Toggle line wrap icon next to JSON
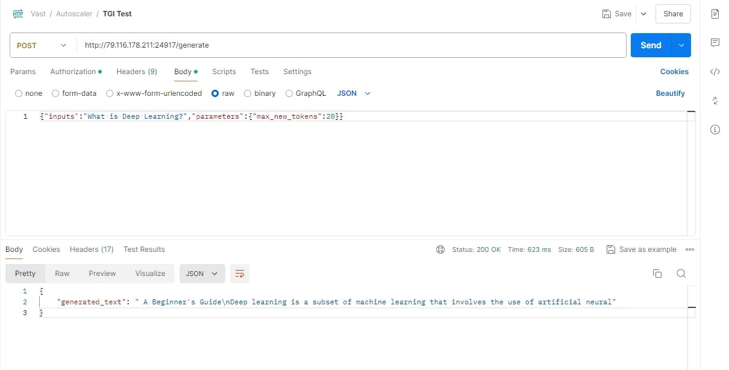729x370 pixels. click(x=240, y=274)
